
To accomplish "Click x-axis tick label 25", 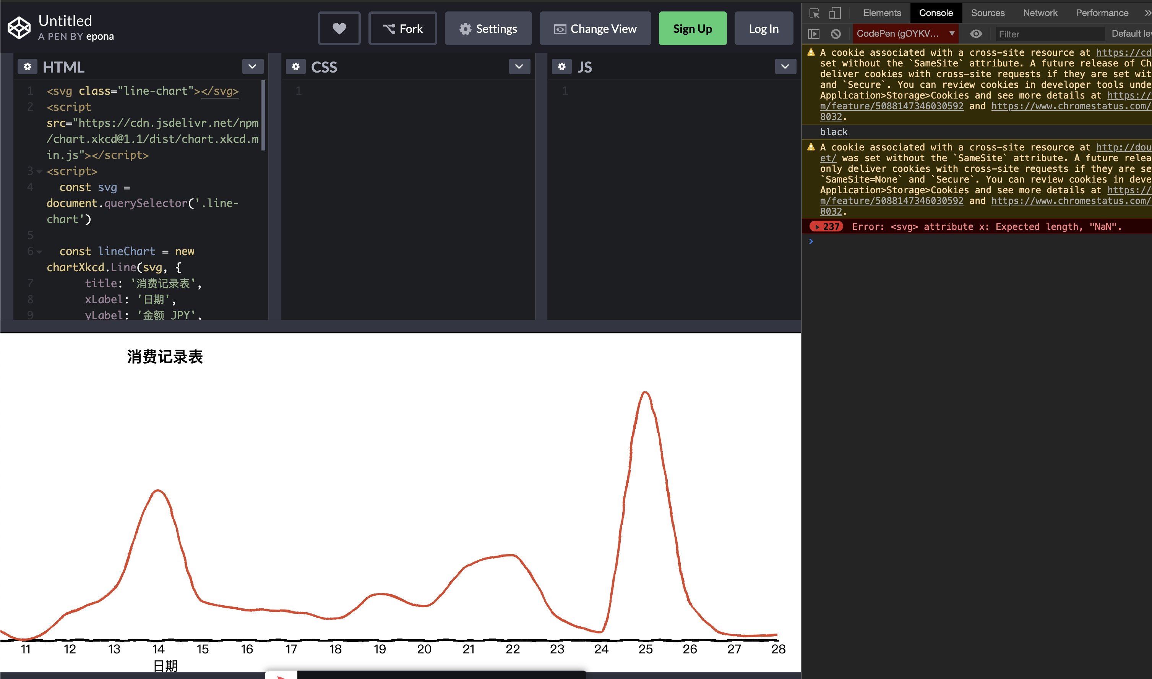I will click(x=646, y=649).
